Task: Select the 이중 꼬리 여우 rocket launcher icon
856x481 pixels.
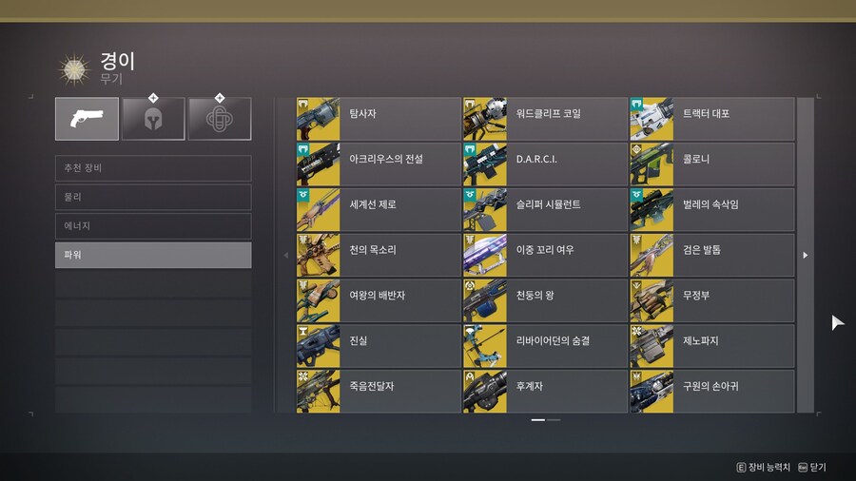Action: point(485,255)
